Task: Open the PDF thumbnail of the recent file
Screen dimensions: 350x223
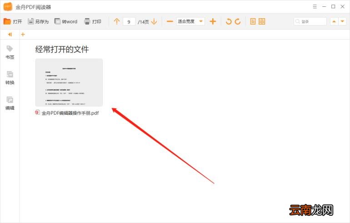Action: pyautogui.click(x=69, y=83)
